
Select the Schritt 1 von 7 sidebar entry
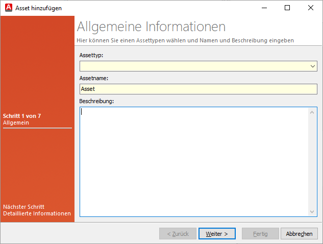coord(22,116)
